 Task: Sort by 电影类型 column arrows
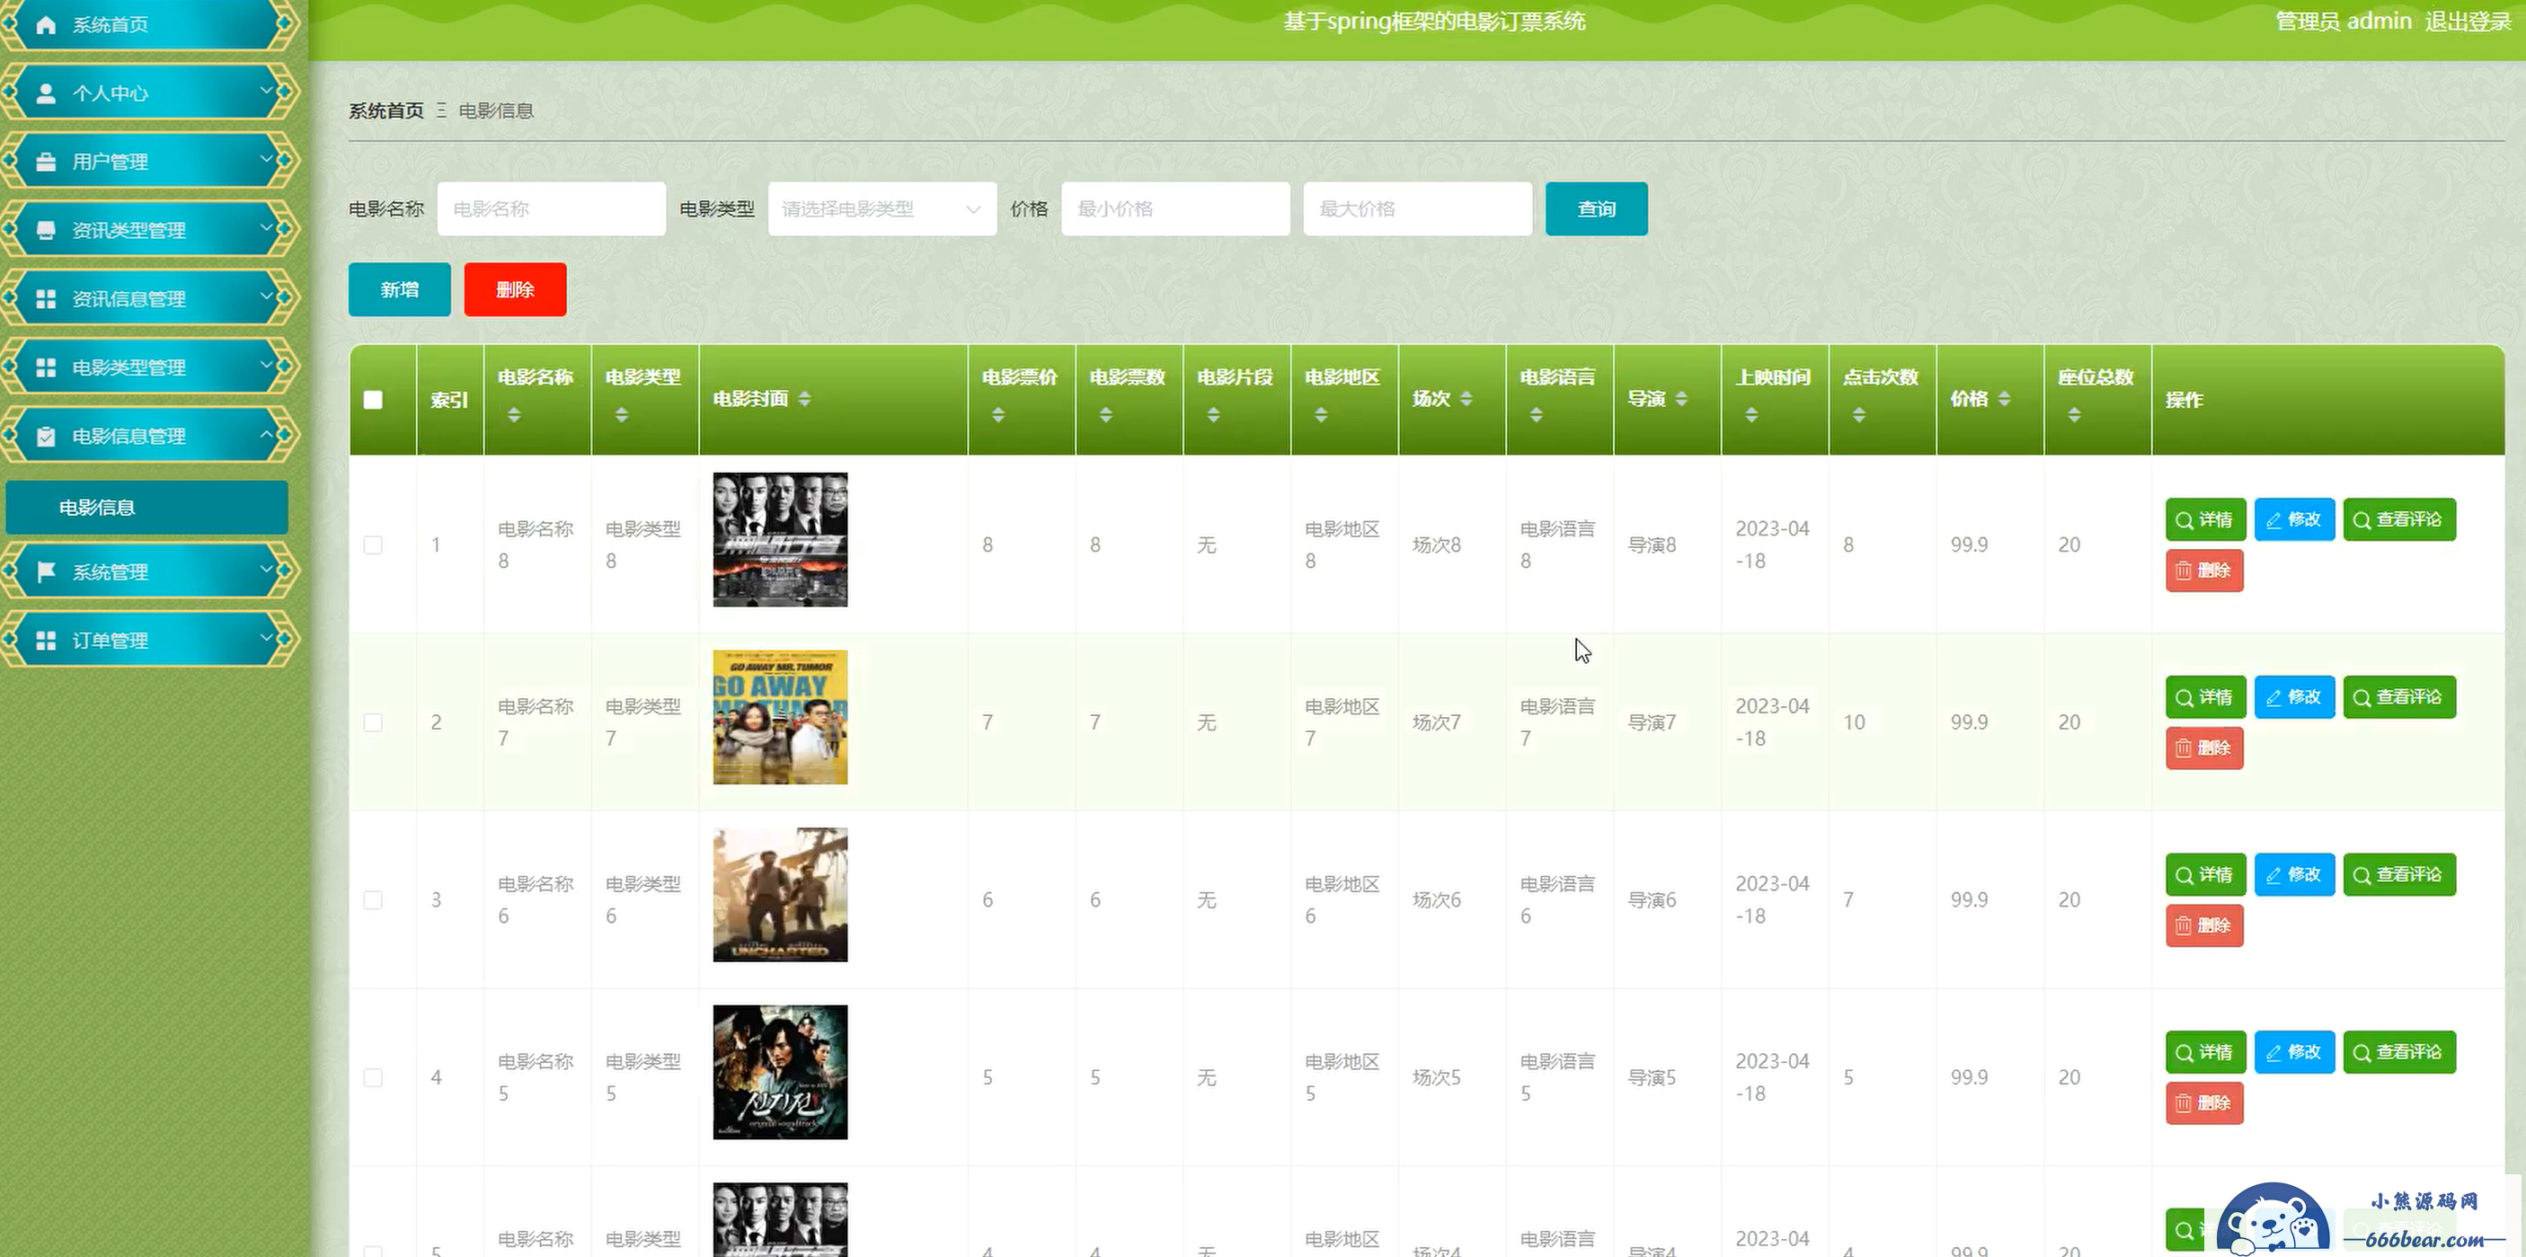click(x=622, y=416)
